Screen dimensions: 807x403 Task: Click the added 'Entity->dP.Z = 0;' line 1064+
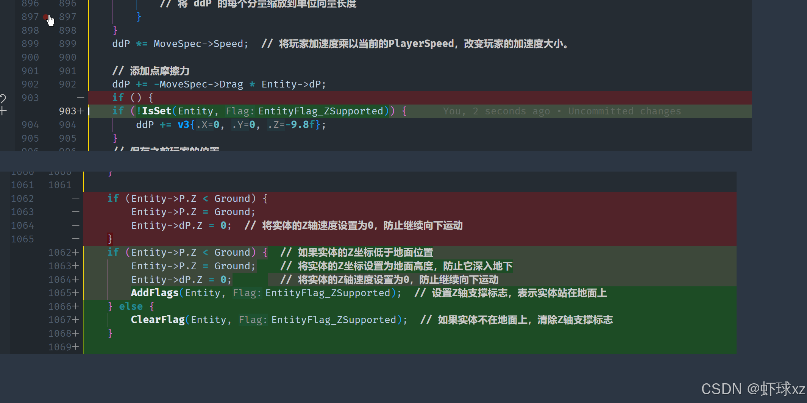181,280
